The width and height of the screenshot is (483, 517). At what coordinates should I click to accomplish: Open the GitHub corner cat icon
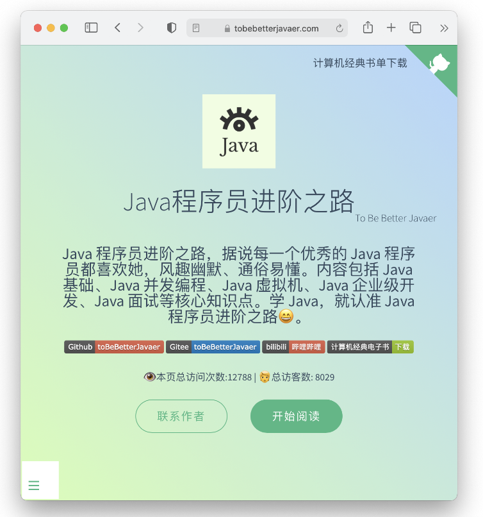click(439, 64)
